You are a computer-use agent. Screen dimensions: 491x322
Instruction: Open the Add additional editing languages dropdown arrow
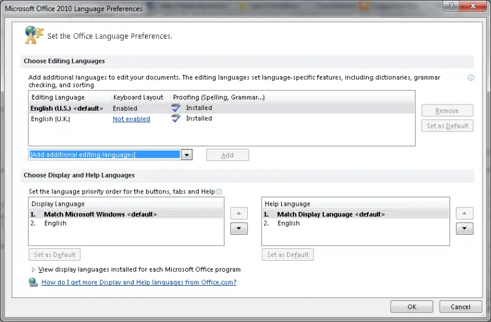(x=187, y=155)
